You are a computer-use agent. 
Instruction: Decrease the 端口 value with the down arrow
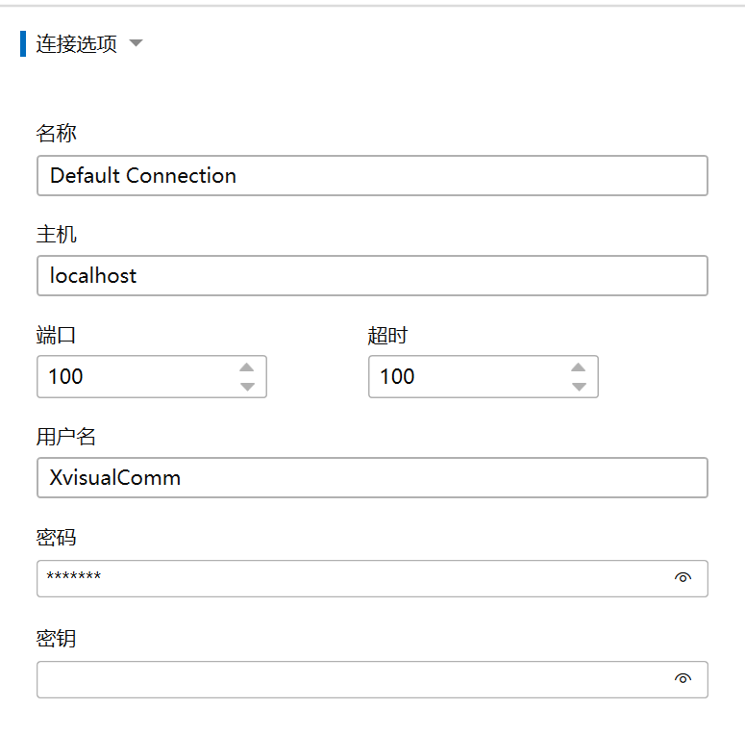(x=247, y=386)
